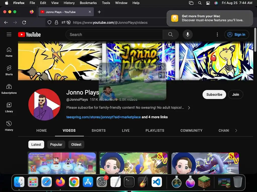
Task: Launch Safari from the dock
Action: pos(46,182)
